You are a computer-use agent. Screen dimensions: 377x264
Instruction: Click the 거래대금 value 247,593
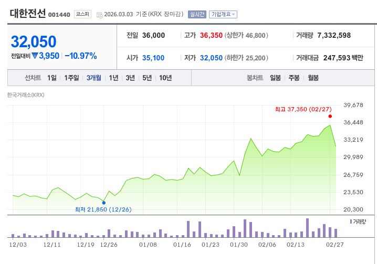point(337,58)
